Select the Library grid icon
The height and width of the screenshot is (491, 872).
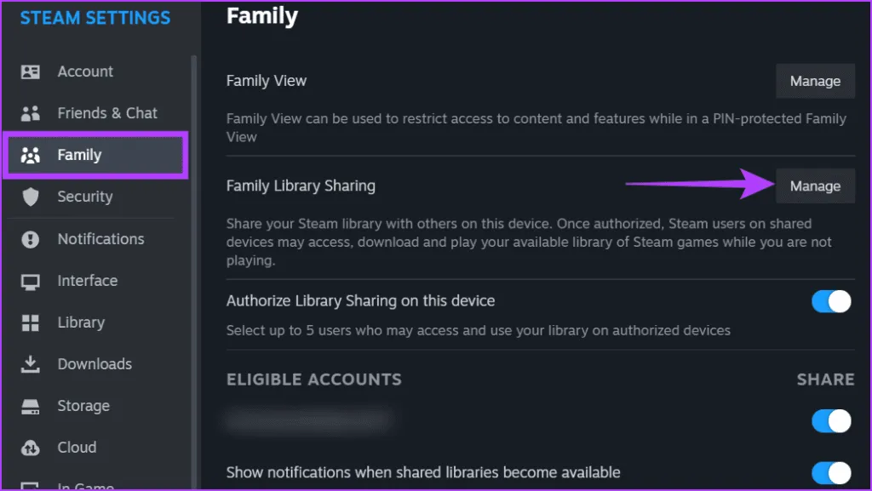(31, 323)
